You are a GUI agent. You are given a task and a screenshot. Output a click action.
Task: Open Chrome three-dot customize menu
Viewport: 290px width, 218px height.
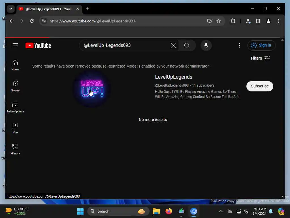click(x=279, y=21)
